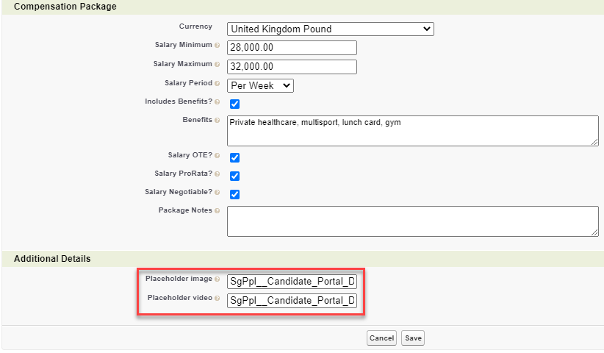The width and height of the screenshot is (604, 353).
Task: Click the Placeholder image help icon
Action: pyautogui.click(x=217, y=279)
